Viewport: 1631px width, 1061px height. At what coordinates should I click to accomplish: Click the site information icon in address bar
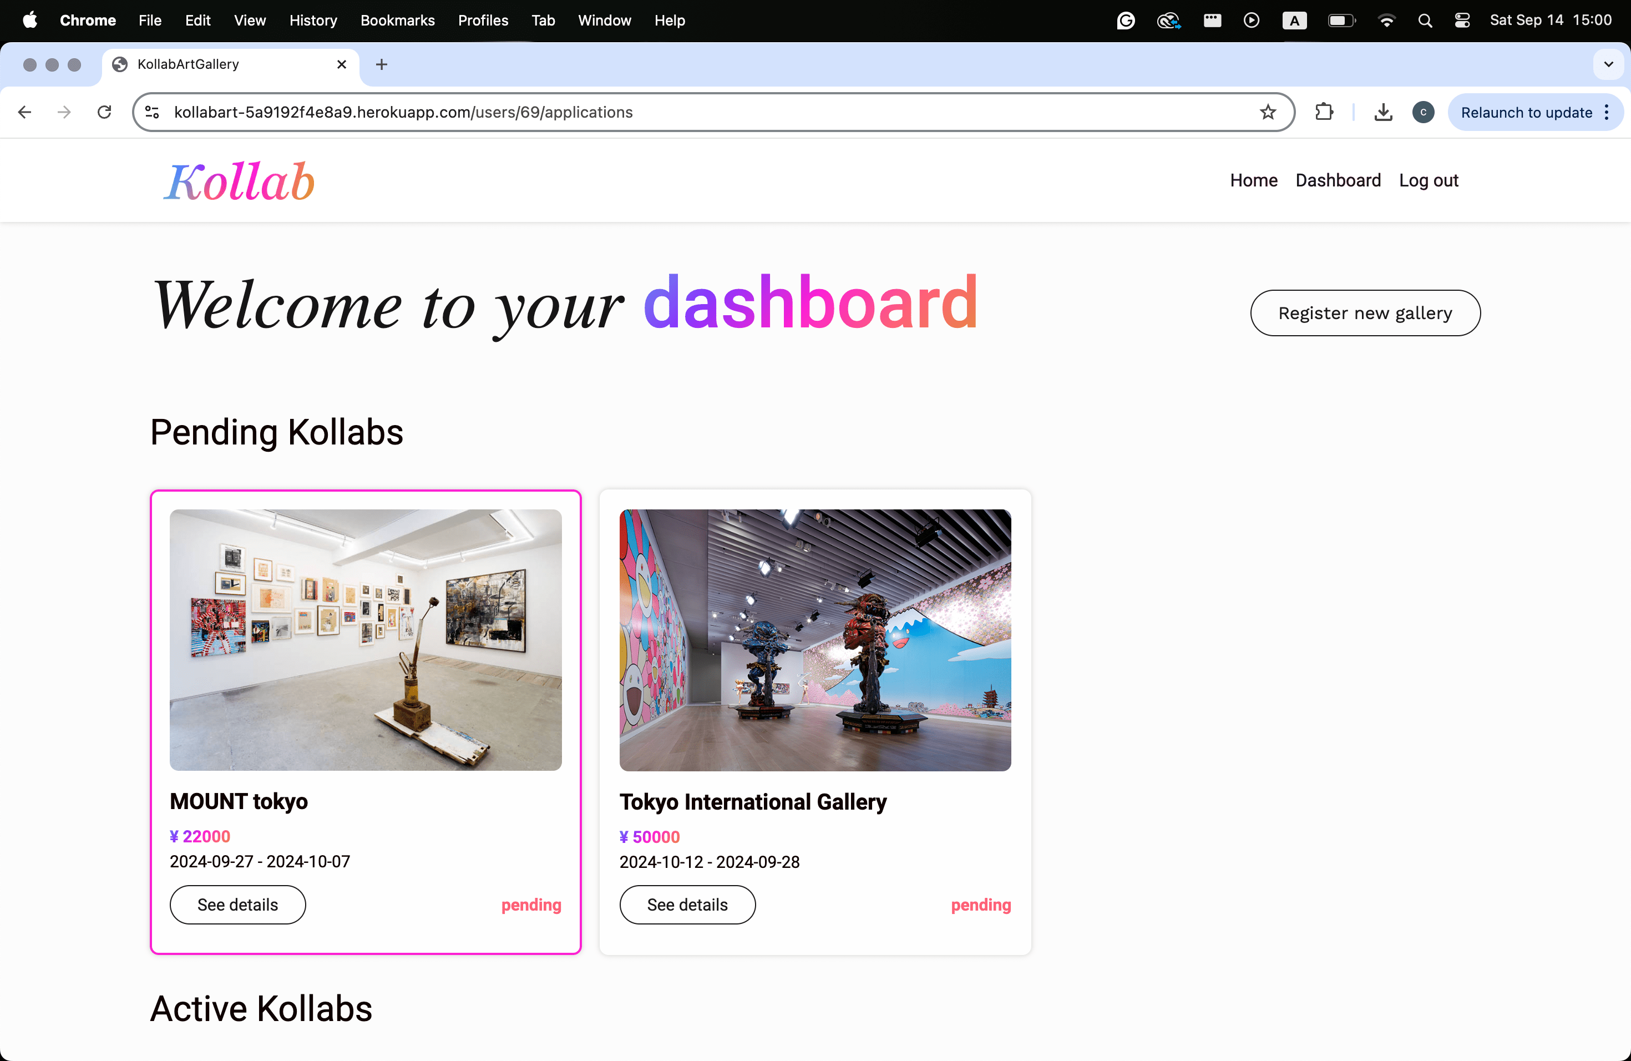152,113
